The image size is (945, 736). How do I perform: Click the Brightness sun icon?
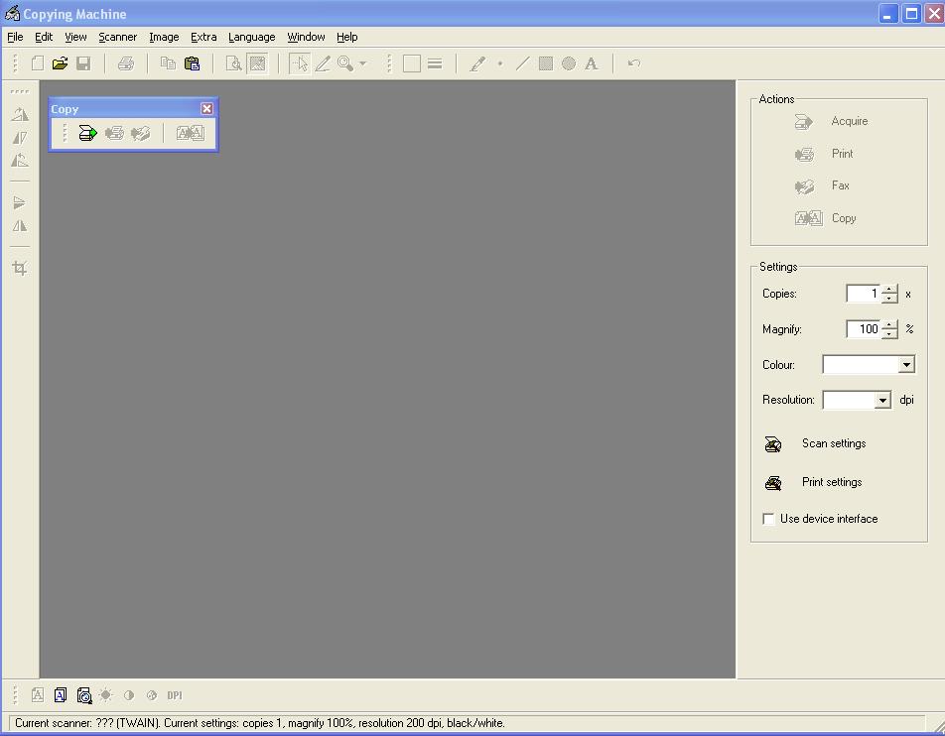(106, 695)
